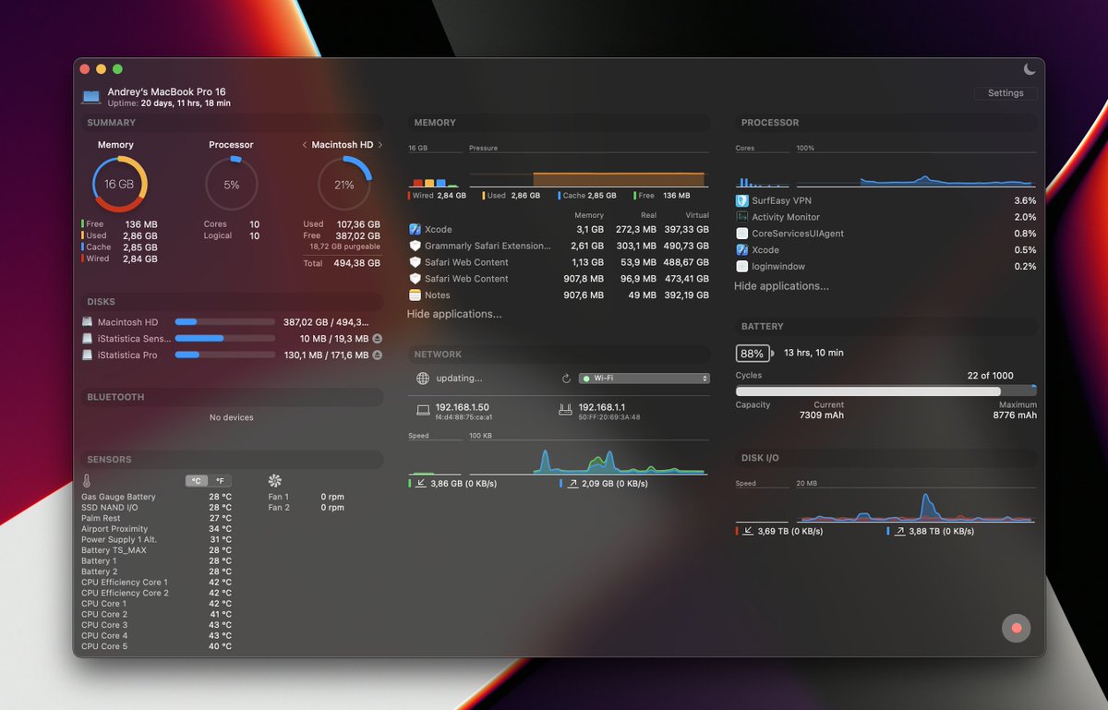The width and height of the screenshot is (1108, 710).
Task: Hide applications in Memory panel
Action: (454, 314)
